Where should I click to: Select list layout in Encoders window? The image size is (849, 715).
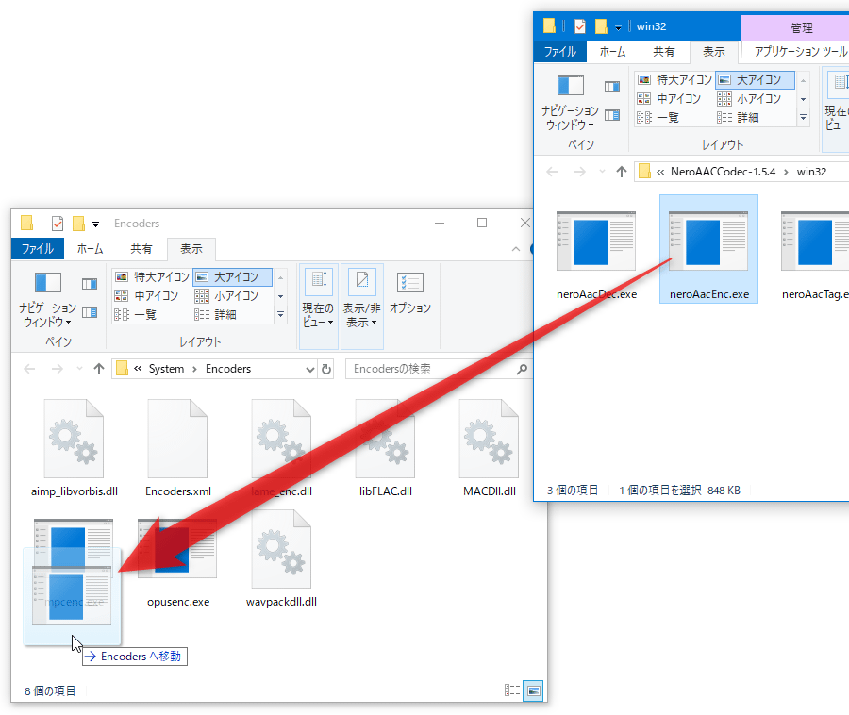coord(135,314)
